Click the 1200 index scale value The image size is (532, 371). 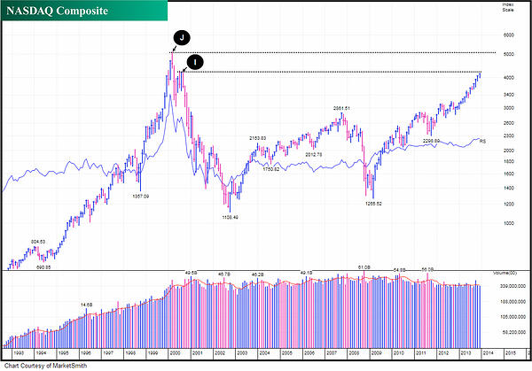(509, 205)
